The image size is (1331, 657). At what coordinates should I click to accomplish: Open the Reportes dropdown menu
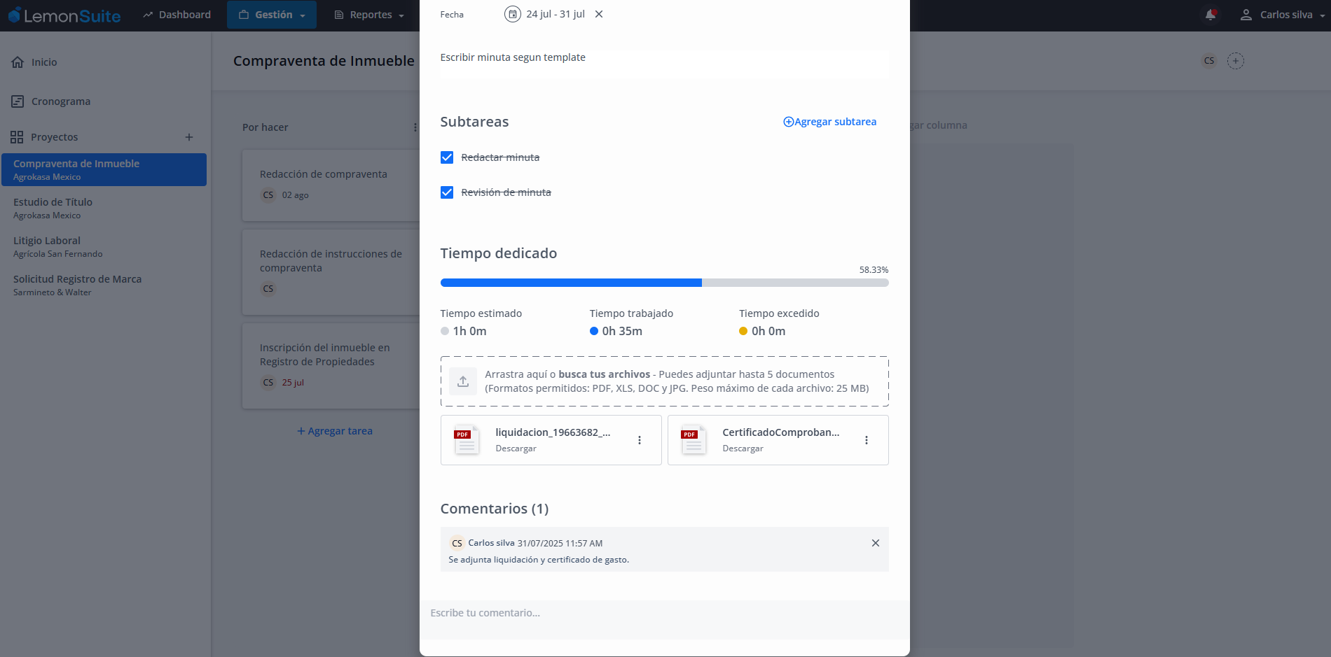click(x=369, y=15)
